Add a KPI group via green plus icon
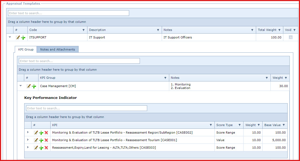The image size is (300, 161). [x=34, y=86]
